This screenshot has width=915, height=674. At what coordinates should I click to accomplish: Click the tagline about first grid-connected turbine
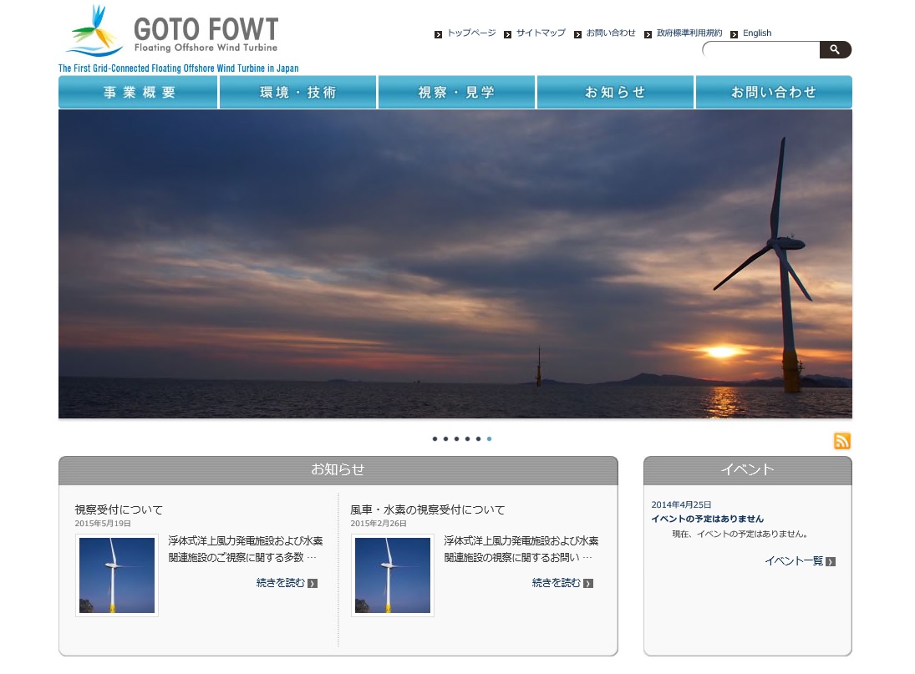point(179,68)
